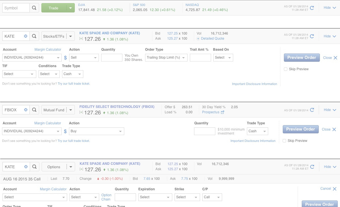Open the Buy action dropdown for FBIOX
The width and height of the screenshot is (340, 207).
click(x=97, y=131)
